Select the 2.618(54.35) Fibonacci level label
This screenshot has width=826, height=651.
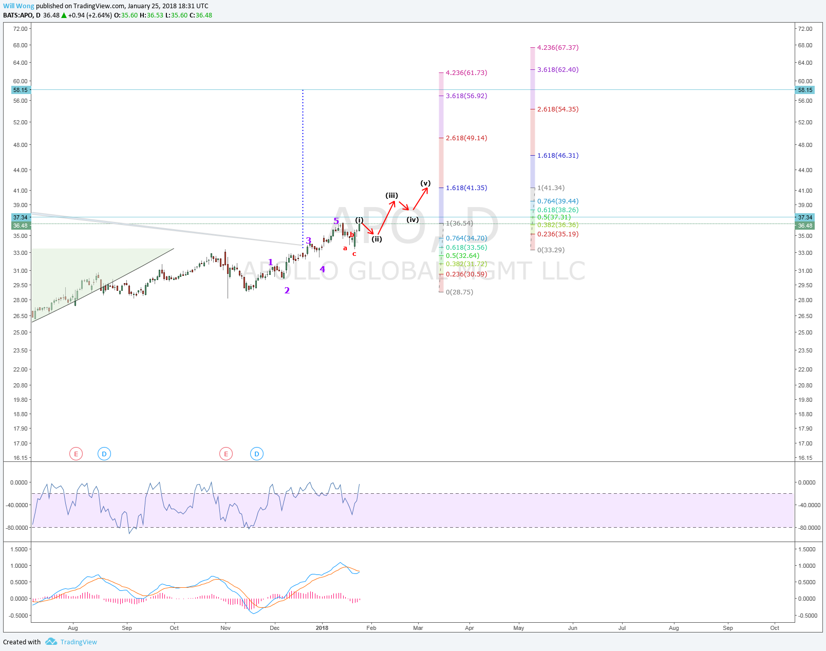558,109
